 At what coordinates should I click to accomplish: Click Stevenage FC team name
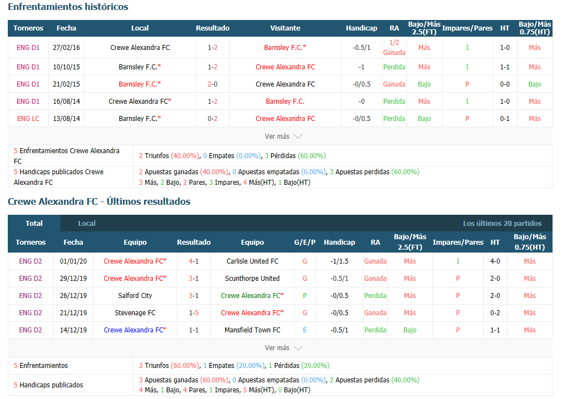point(135,313)
